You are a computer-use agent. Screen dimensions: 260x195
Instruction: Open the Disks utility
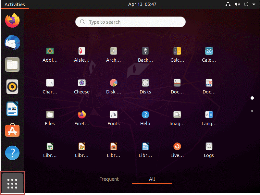[145, 87]
